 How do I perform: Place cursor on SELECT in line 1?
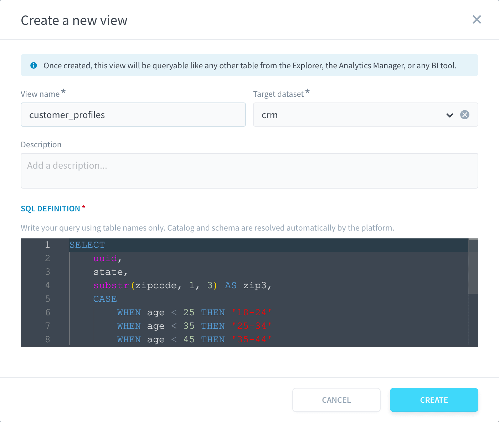pyautogui.click(x=87, y=245)
